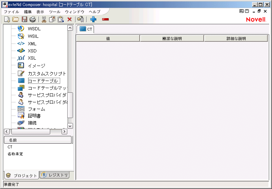
Task: Select the WSDL label in tree
Action: click(34, 29)
